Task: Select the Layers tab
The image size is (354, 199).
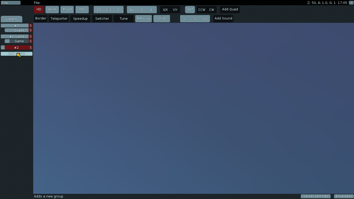Action: pos(11,19)
